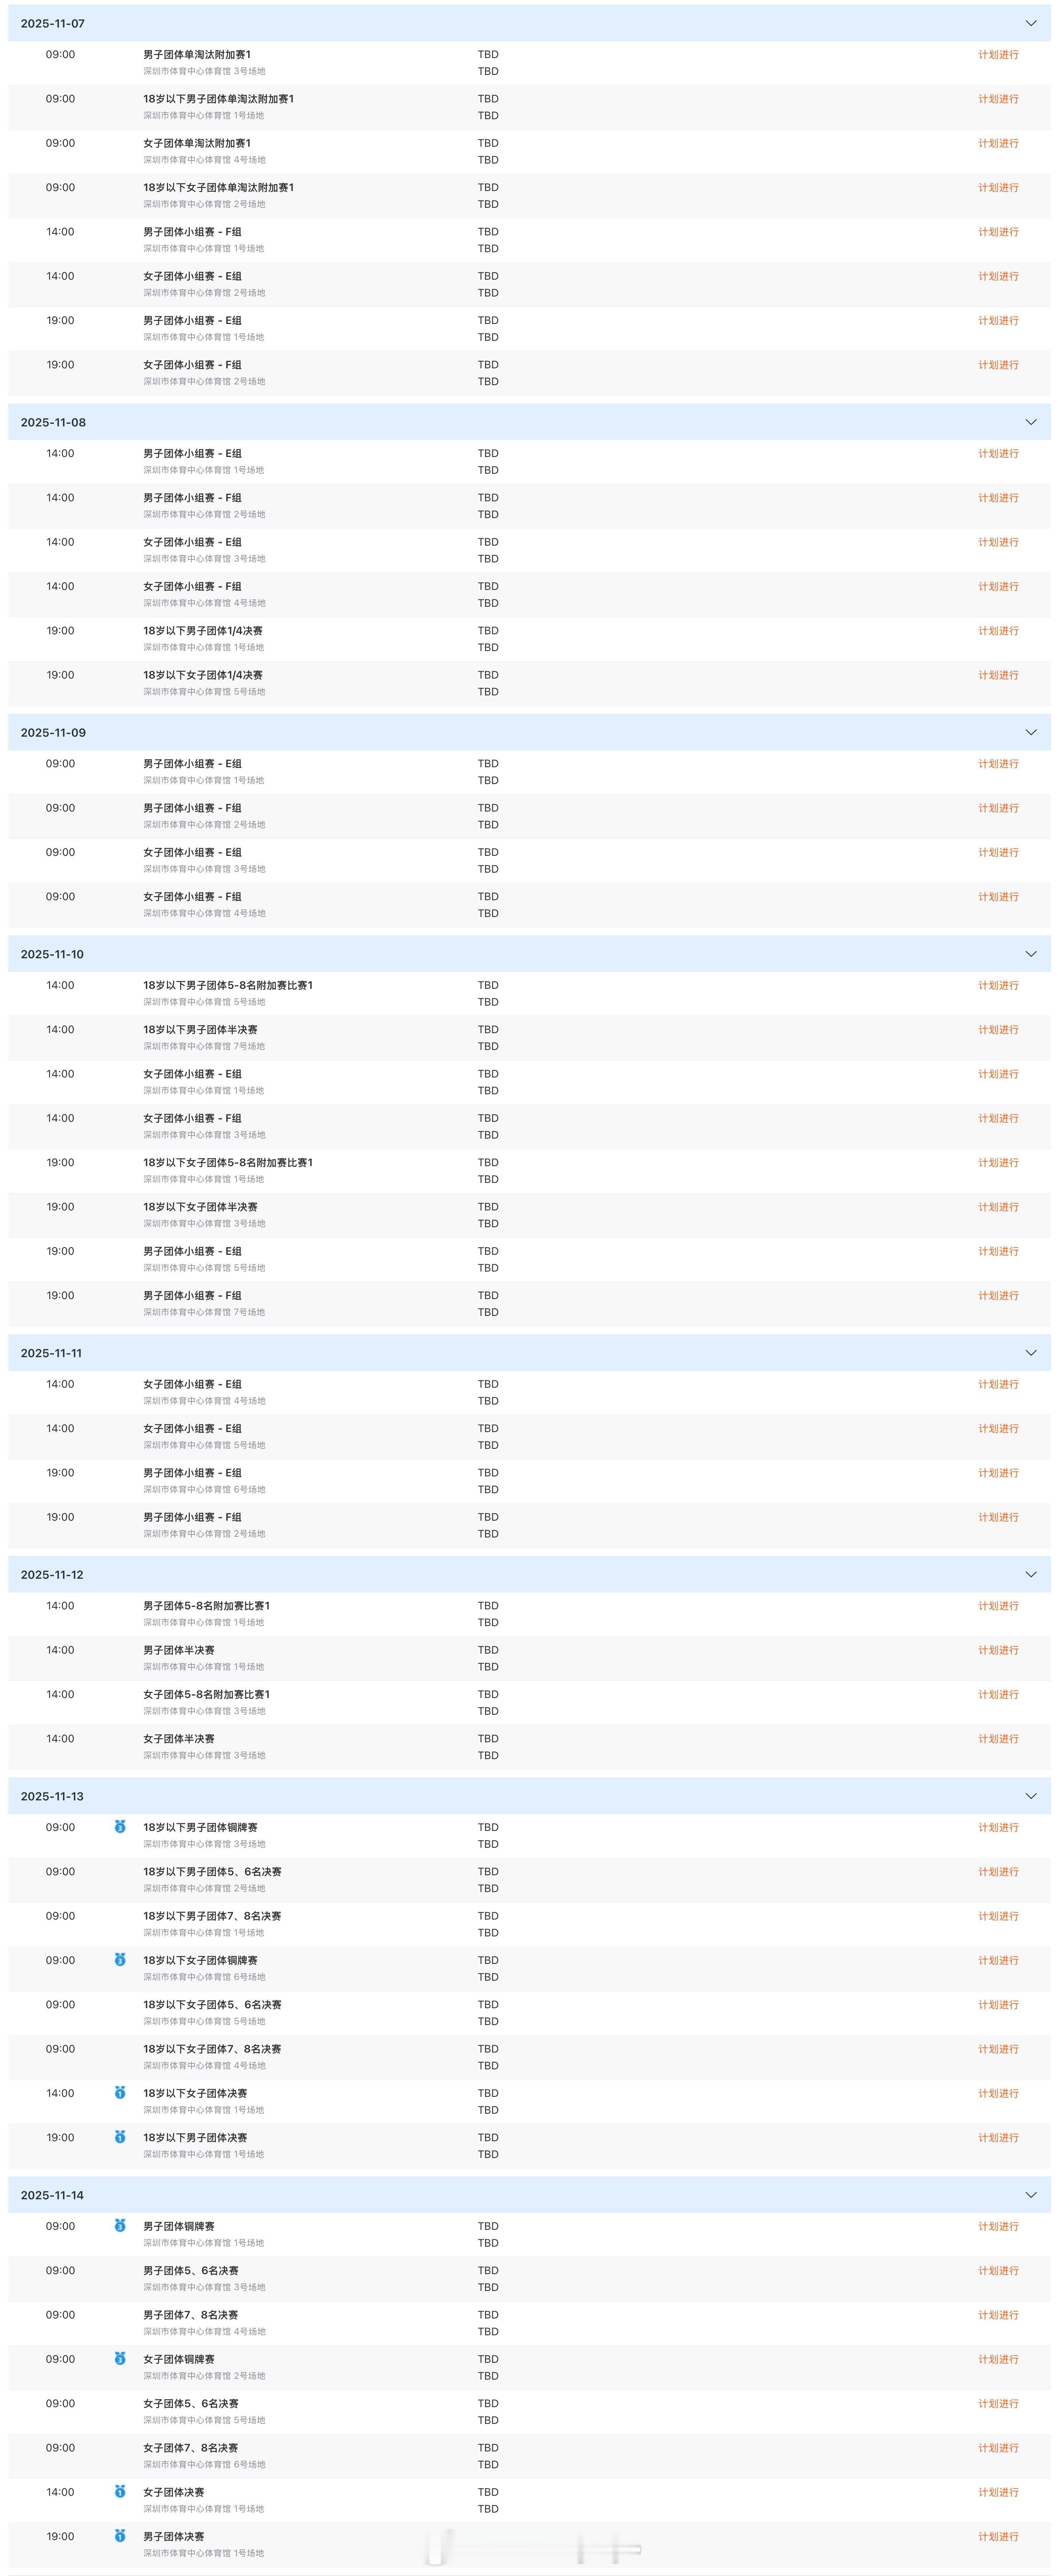
Task: Collapse the 2025-11-13 schedule chevron
Action: click(x=1031, y=1796)
